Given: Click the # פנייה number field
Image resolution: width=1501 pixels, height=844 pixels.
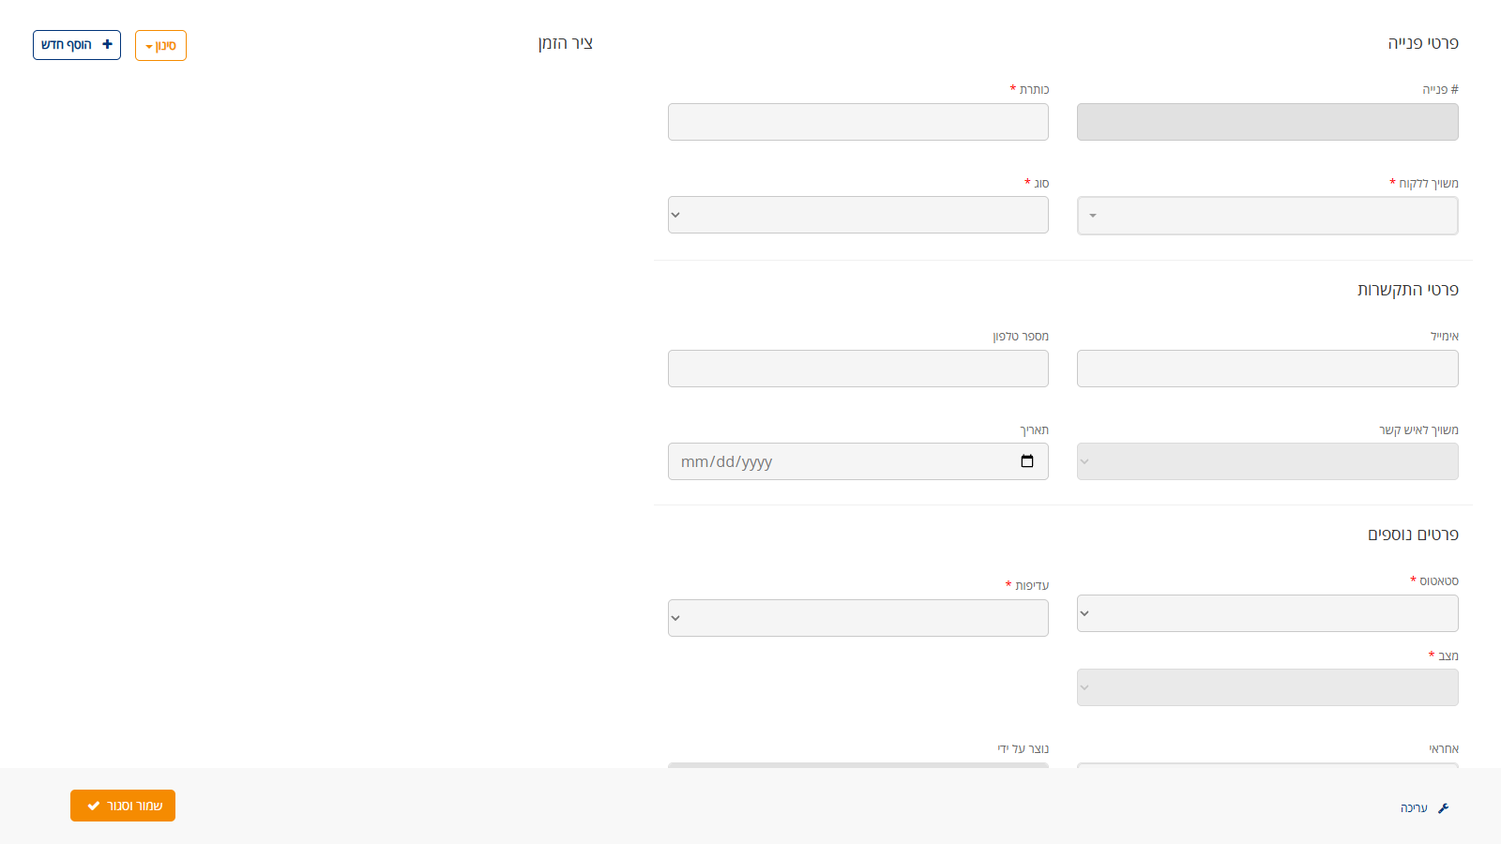Looking at the screenshot, I should click(x=1266, y=122).
